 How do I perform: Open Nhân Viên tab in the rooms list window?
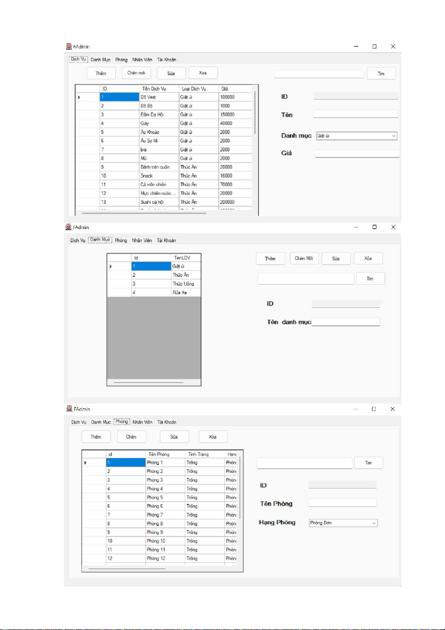pos(142,422)
